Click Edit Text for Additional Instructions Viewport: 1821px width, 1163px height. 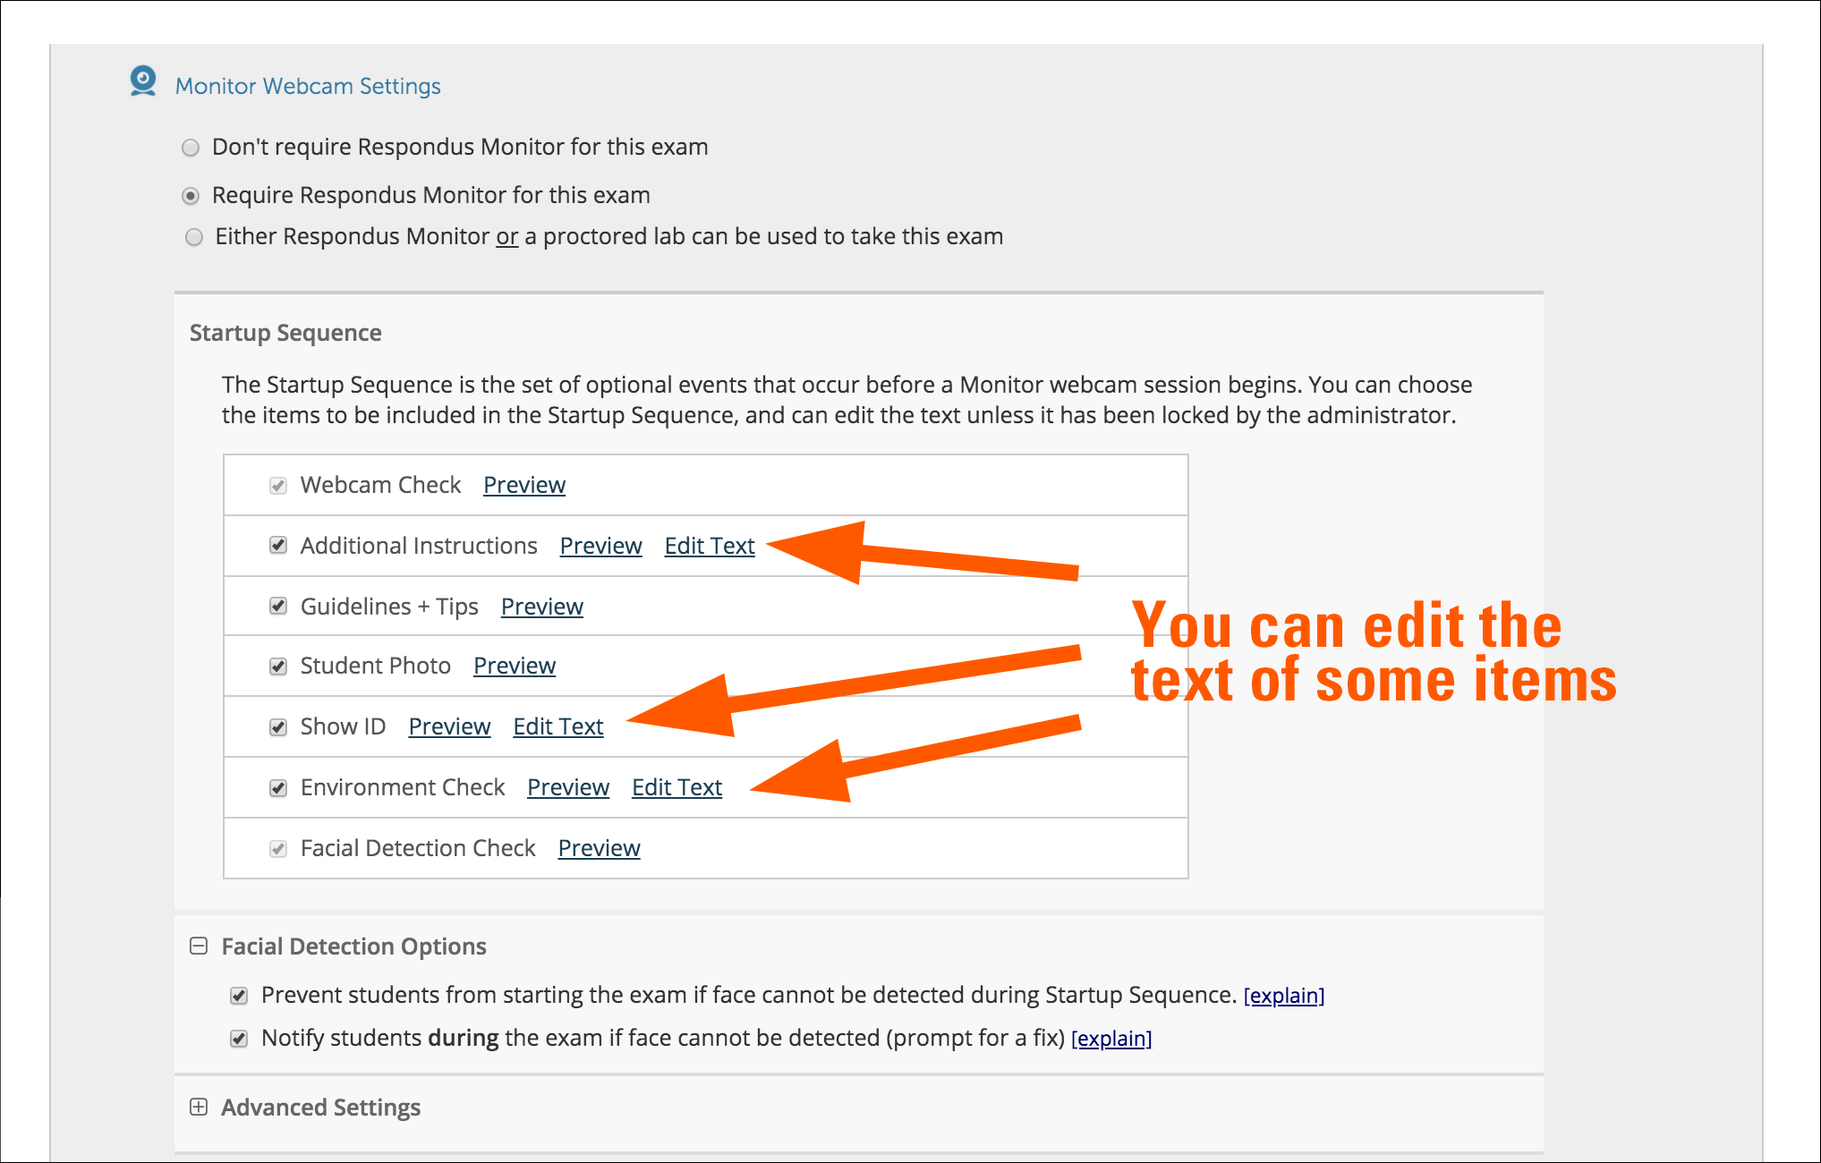710,546
